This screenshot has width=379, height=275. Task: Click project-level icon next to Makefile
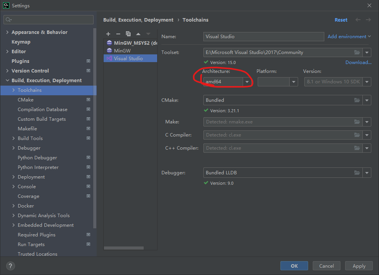pos(89,128)
